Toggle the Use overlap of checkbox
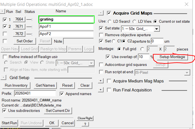Image resolution: width=195 pixels, height=129 pixels. click(108, 57)
